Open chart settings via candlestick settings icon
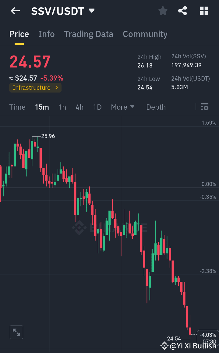 click(204, 107)
